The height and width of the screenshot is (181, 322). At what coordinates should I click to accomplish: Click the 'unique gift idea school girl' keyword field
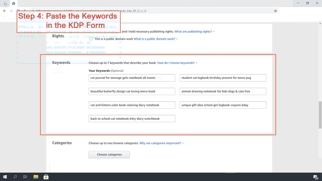pos(223,105)
